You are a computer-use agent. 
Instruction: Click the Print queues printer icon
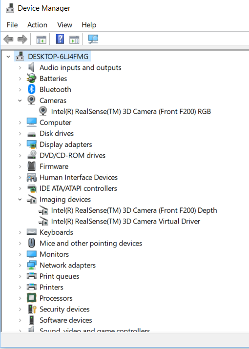pyautogui.click(x=31, y=276)
